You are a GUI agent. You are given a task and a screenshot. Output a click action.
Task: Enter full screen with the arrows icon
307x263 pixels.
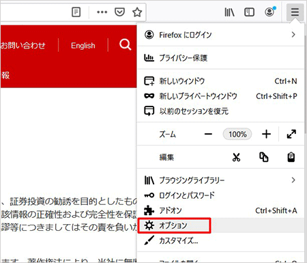point(291,134)
